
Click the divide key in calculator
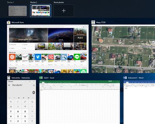(32, 106)
